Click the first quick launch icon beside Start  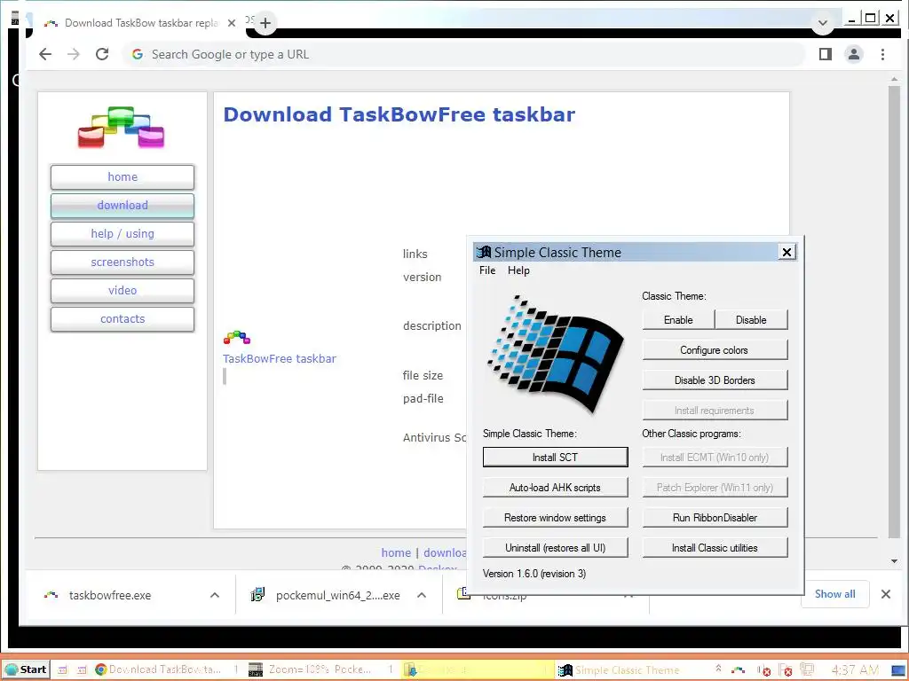[x=62, y=670]
